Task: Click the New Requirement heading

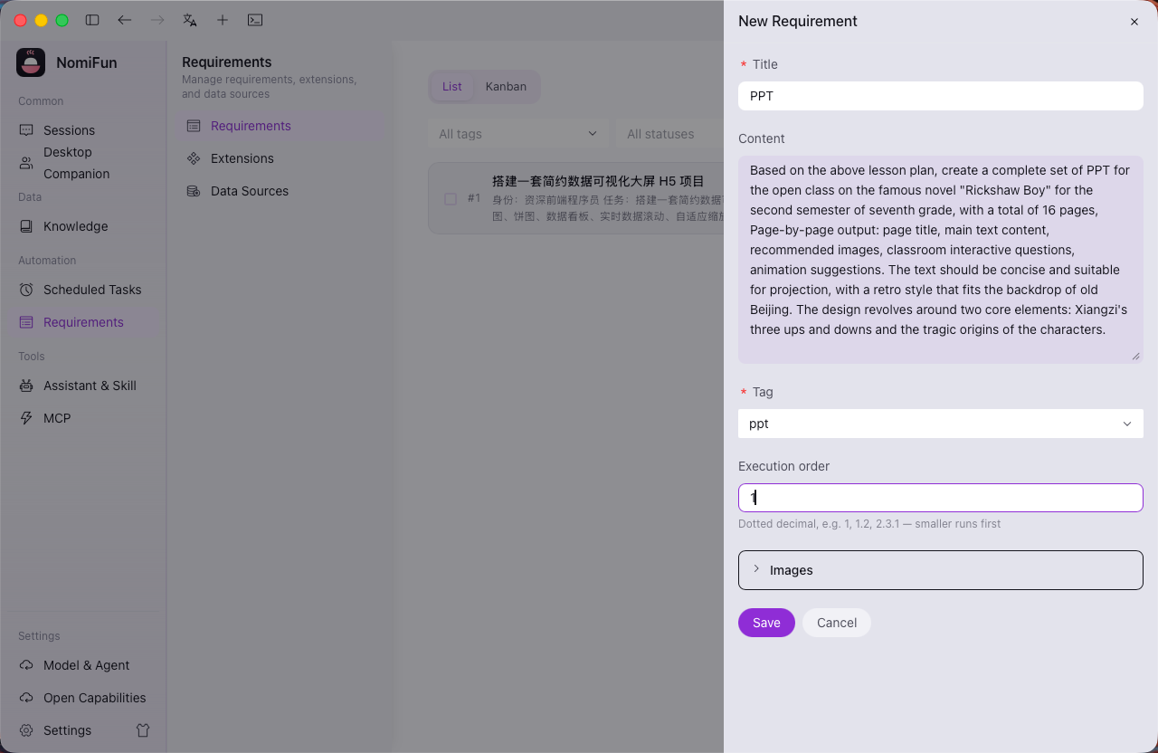Action: tap(798, 22)
